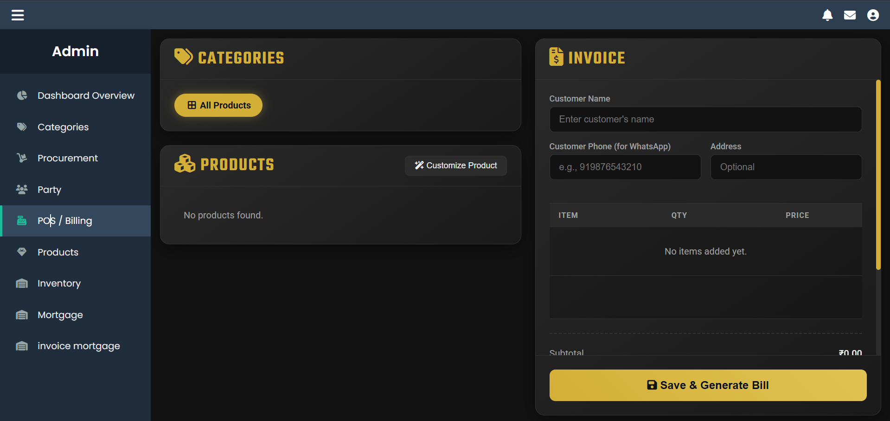Click the Address optional field
This screenshot has width=890, height=421.
click(x=786, y=167)
